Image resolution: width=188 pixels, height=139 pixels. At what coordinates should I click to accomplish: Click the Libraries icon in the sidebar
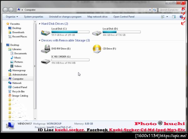10,49
